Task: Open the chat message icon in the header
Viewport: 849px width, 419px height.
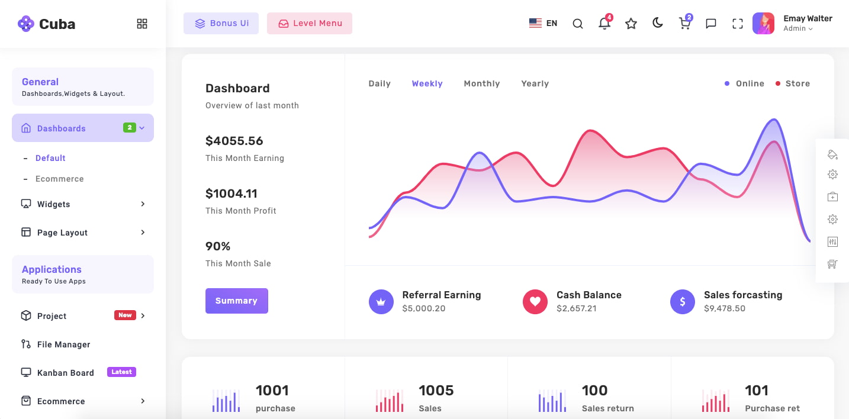Action: pyautogui.click(x=711, y=23)
